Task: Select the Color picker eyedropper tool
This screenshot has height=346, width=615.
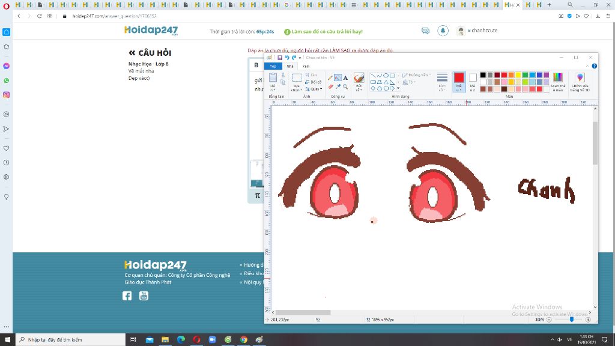Action: point(338,86)
